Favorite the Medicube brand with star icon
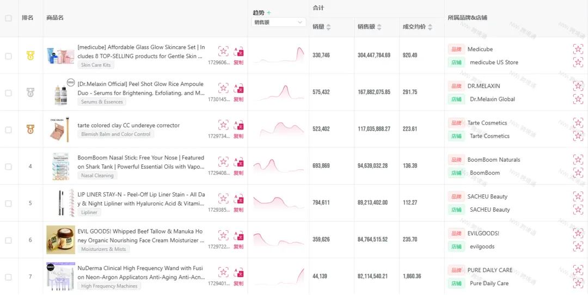Screen dimensions: 588x295 tap(578, 49)
